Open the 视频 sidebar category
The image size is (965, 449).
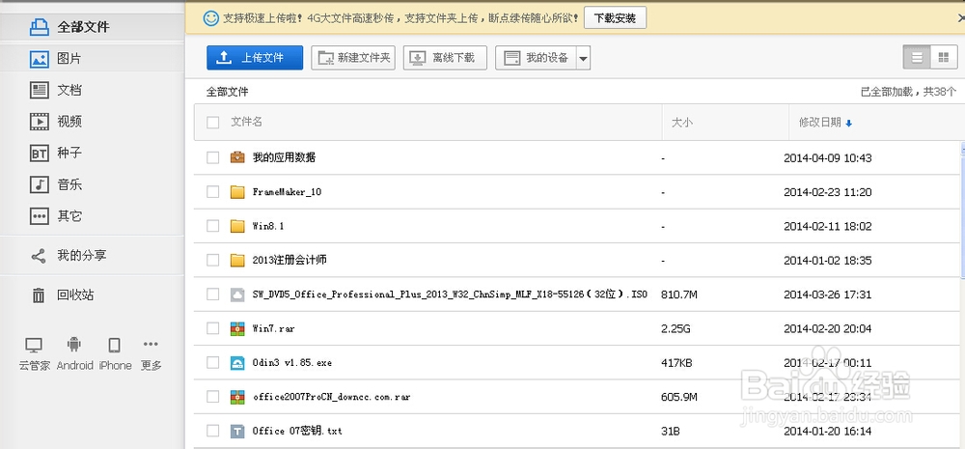(92, 122)
